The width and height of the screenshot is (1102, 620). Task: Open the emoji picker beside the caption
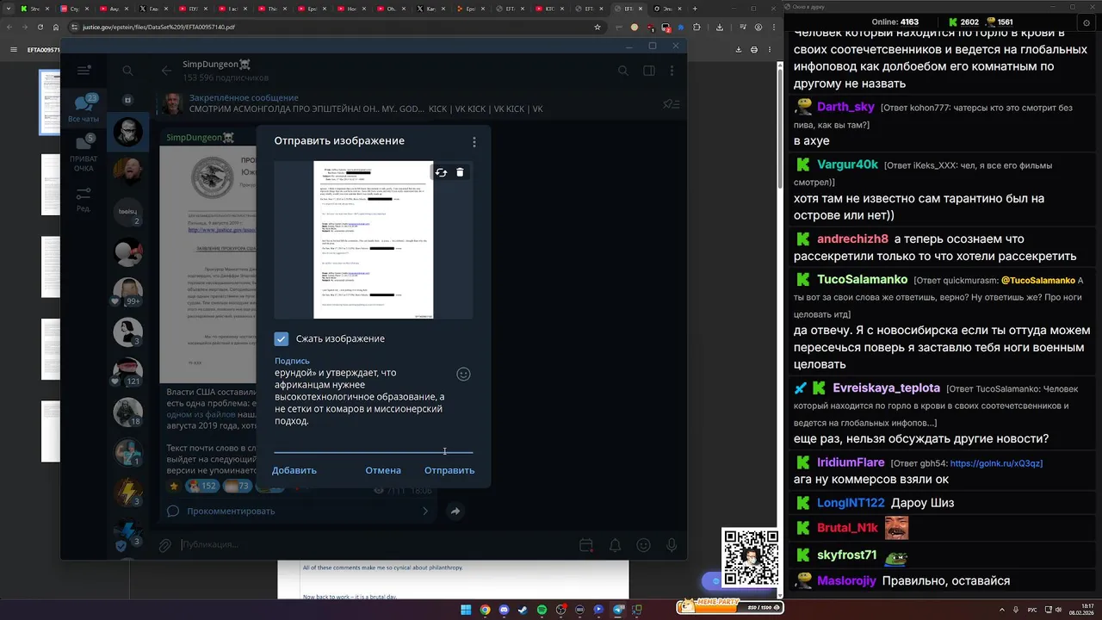pos(463,374)
